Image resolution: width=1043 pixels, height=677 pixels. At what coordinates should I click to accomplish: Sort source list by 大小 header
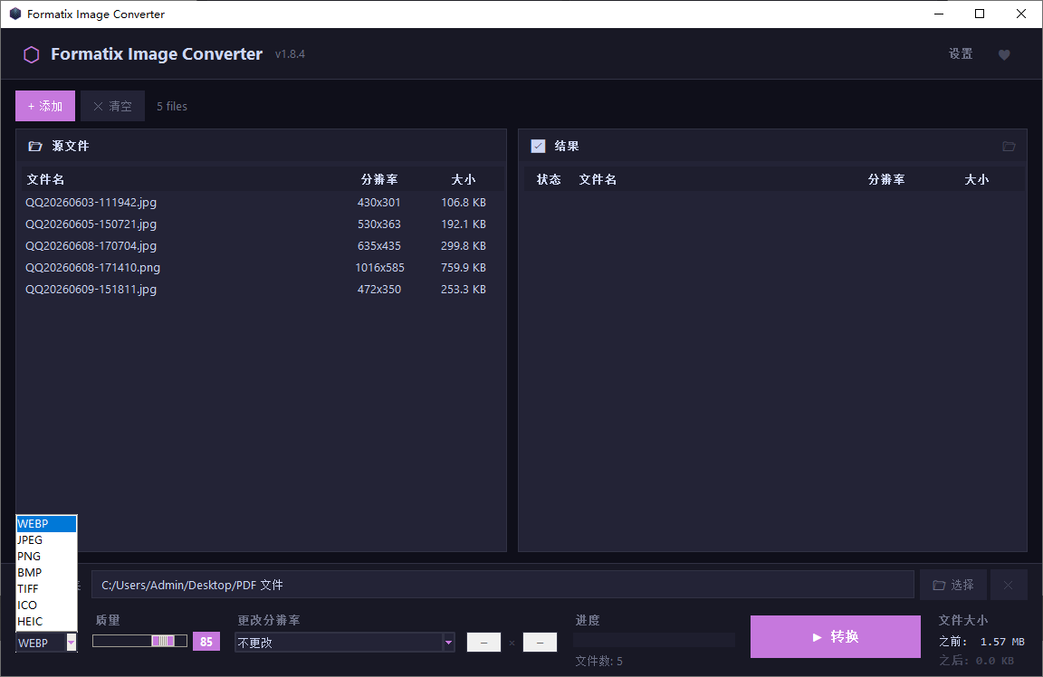[463, 179]
